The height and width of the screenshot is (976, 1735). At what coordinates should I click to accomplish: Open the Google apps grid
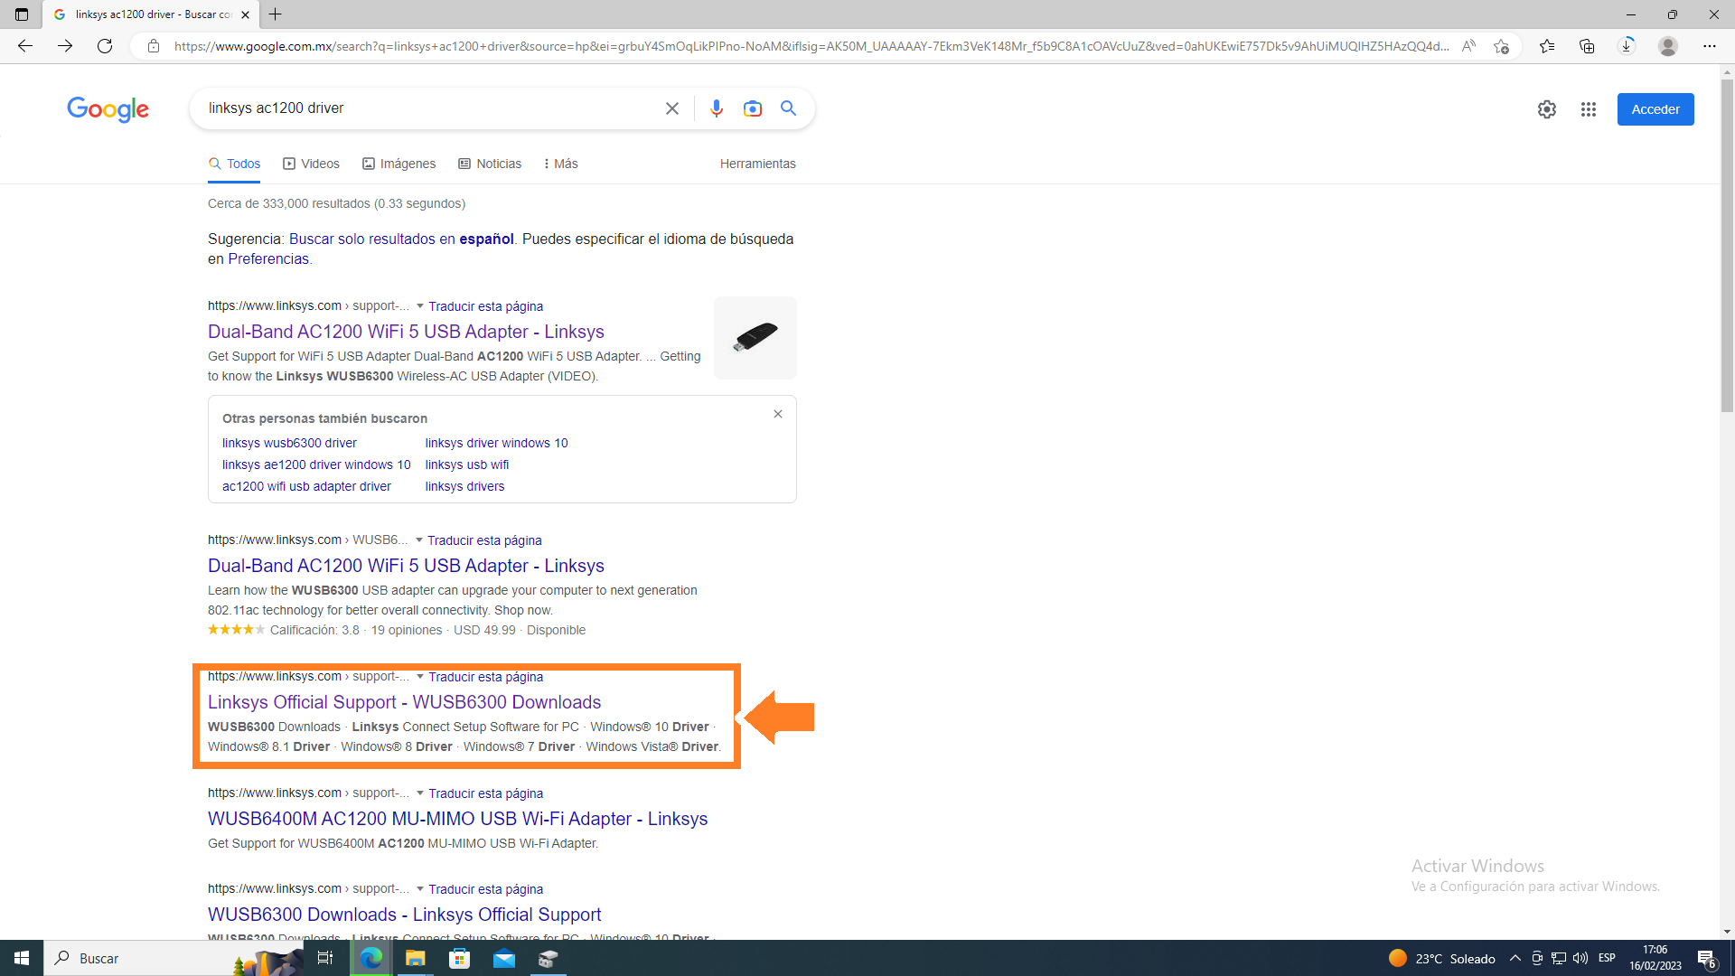[x=1588, y=109]
